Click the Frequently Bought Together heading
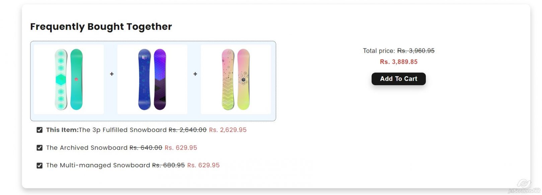 pyautogui.click(x=101, y=26)
